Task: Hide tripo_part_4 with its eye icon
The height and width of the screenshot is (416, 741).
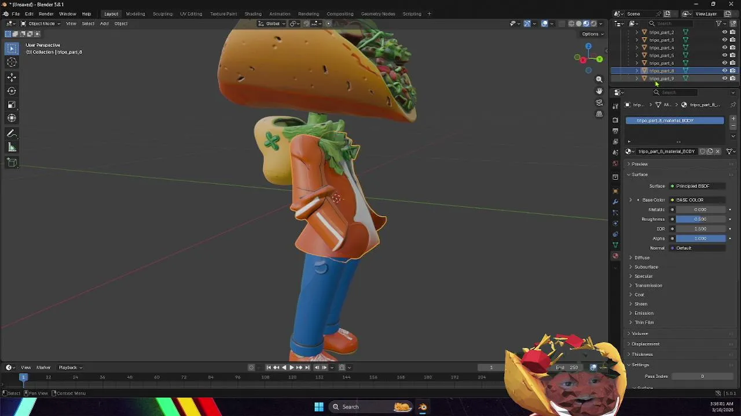Action: 724,48
